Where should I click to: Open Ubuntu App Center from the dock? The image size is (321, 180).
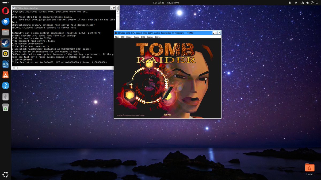6,75
